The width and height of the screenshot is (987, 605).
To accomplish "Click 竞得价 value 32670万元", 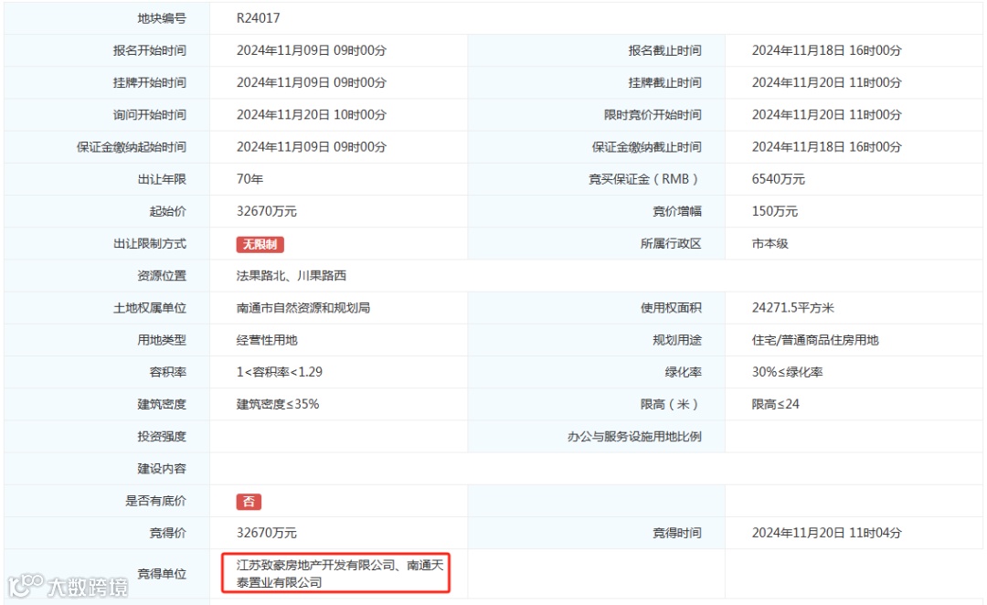I will [x=266, y=533].
